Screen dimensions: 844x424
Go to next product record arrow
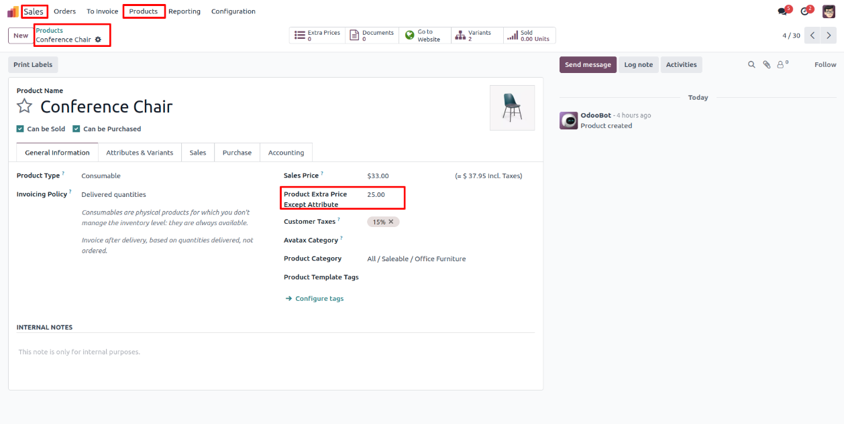coord(829,36)
